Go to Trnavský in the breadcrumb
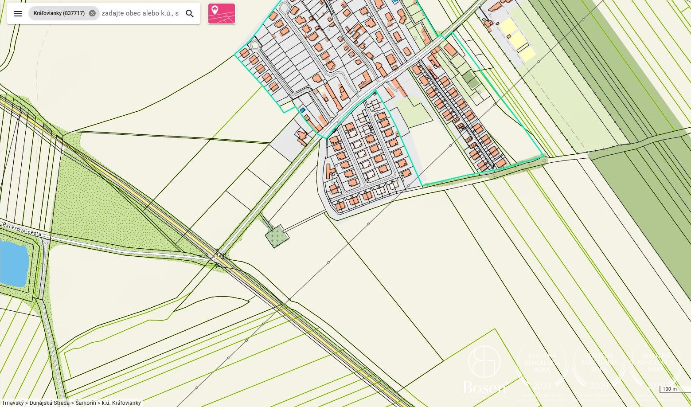691x407 pixels. pos(12,403)
